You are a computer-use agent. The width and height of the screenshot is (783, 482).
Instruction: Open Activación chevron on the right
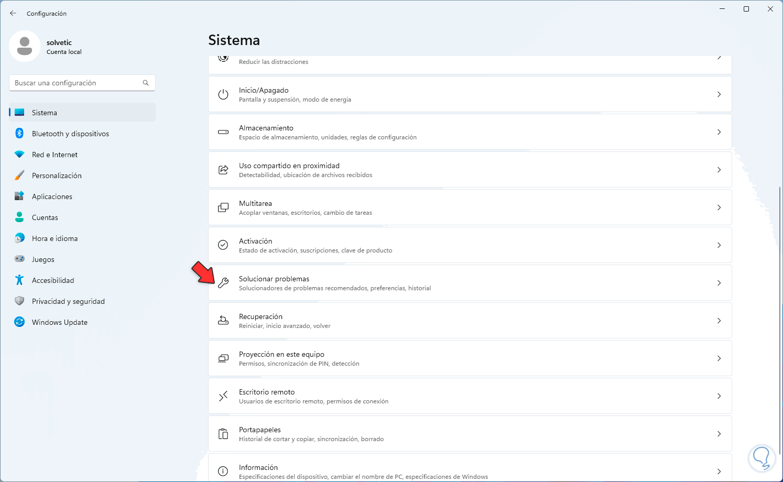pyautogui.click(x=719, y=245)
